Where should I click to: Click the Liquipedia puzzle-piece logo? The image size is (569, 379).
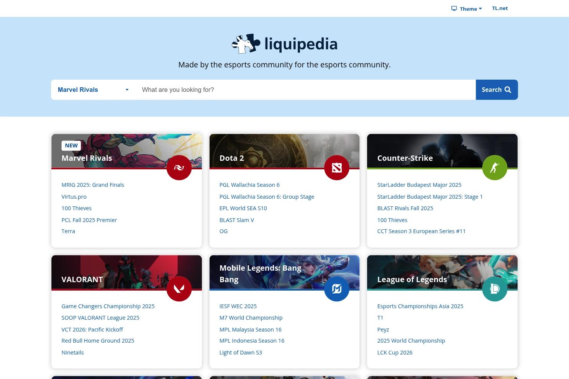[246, 43]
